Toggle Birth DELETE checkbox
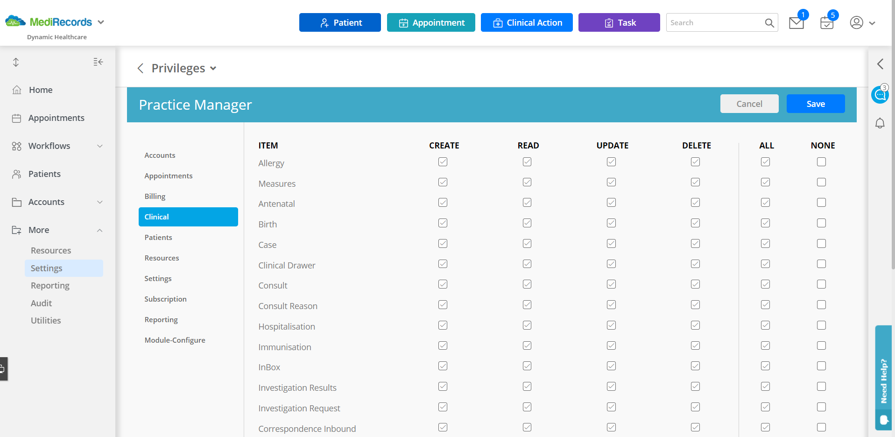The width and height of the screenshot is (895, 437). pos(696,223)
